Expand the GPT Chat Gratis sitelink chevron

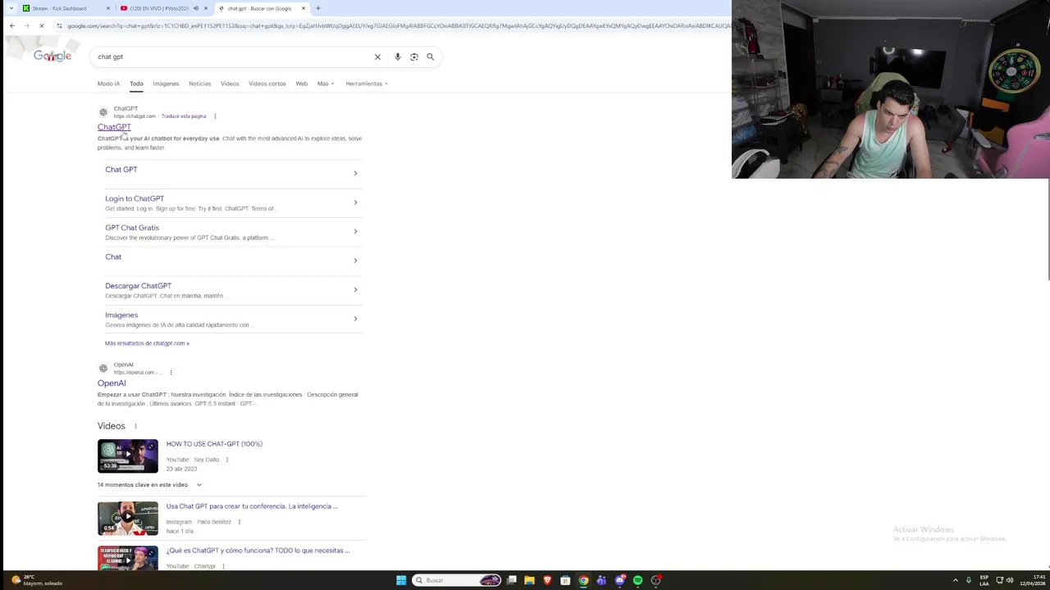coord(355,231)
